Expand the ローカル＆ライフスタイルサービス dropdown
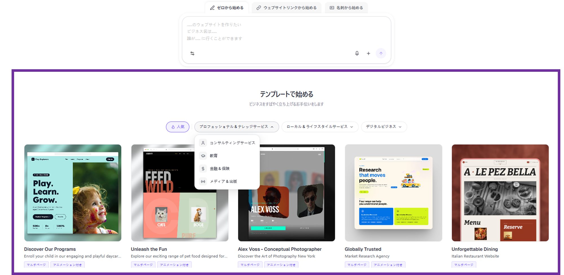 (320, 127)
